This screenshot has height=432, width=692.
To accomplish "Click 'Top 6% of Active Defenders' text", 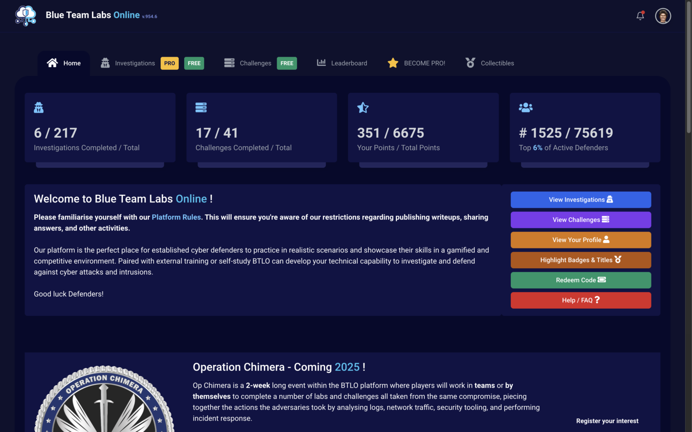I will tap(563, 148).
